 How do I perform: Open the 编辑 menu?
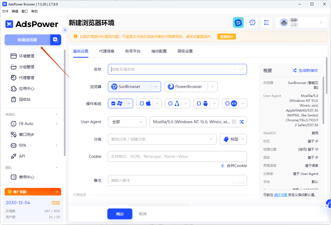click(x=15, y=11)
